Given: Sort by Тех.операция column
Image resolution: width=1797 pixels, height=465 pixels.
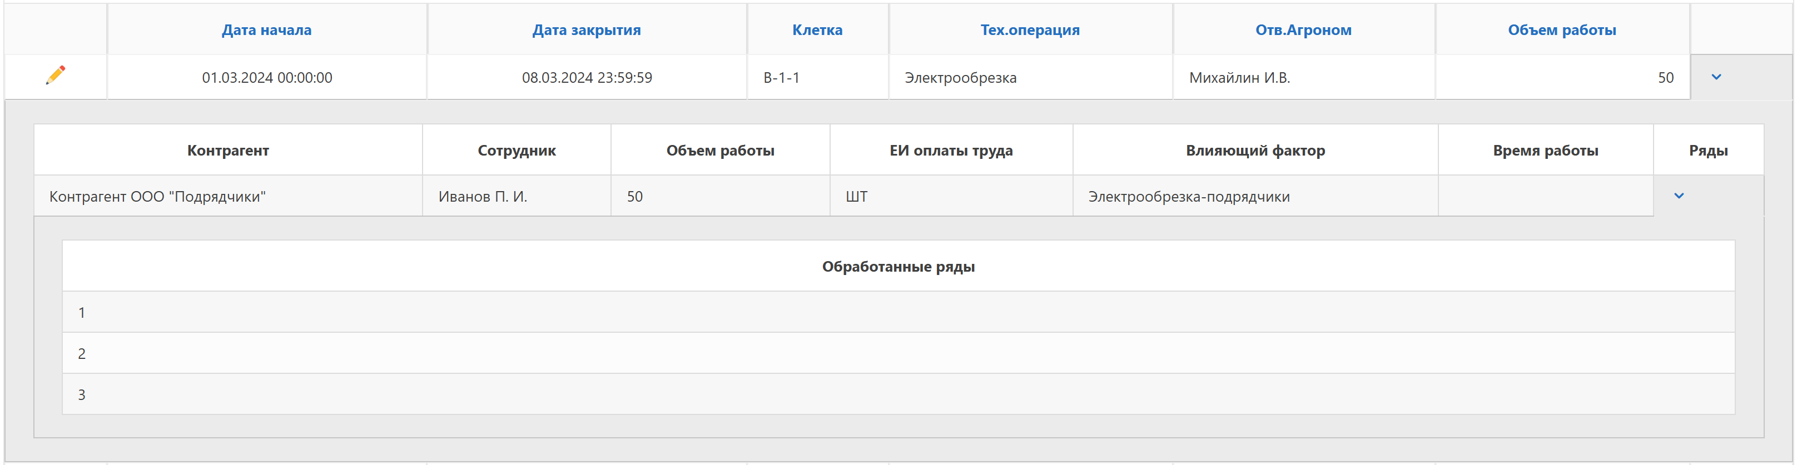Looking at the screenshot, I should tap(1030, 30).
